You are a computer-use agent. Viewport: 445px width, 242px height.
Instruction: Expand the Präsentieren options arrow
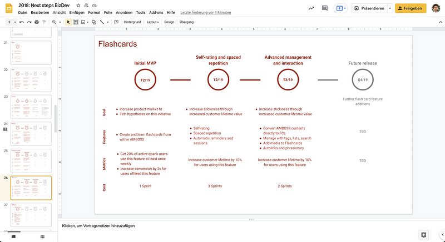click(x=390, y=8)
